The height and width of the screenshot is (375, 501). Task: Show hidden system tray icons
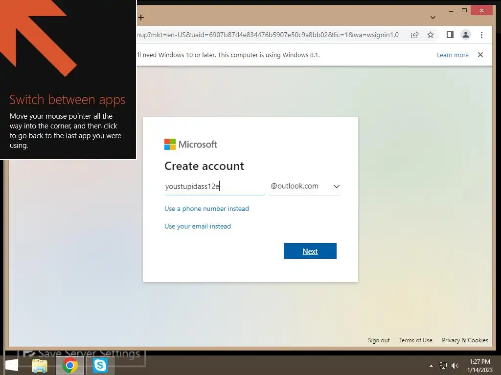tap(431, 366)
